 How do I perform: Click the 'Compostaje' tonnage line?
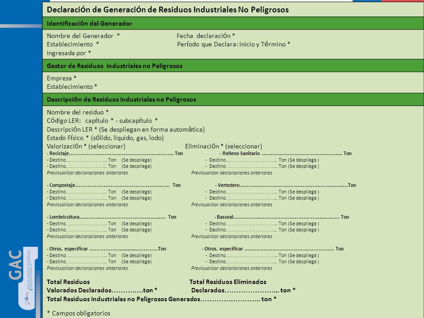pyautogui.click(x=114, y=185)
